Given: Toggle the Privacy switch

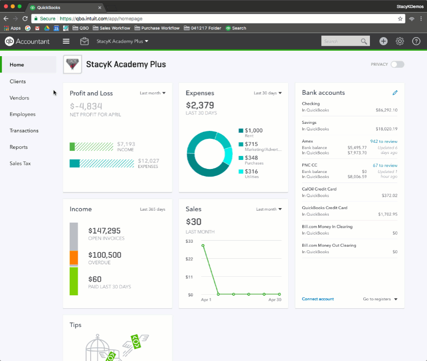Looking at the screenshot, I should click(397, 64).
